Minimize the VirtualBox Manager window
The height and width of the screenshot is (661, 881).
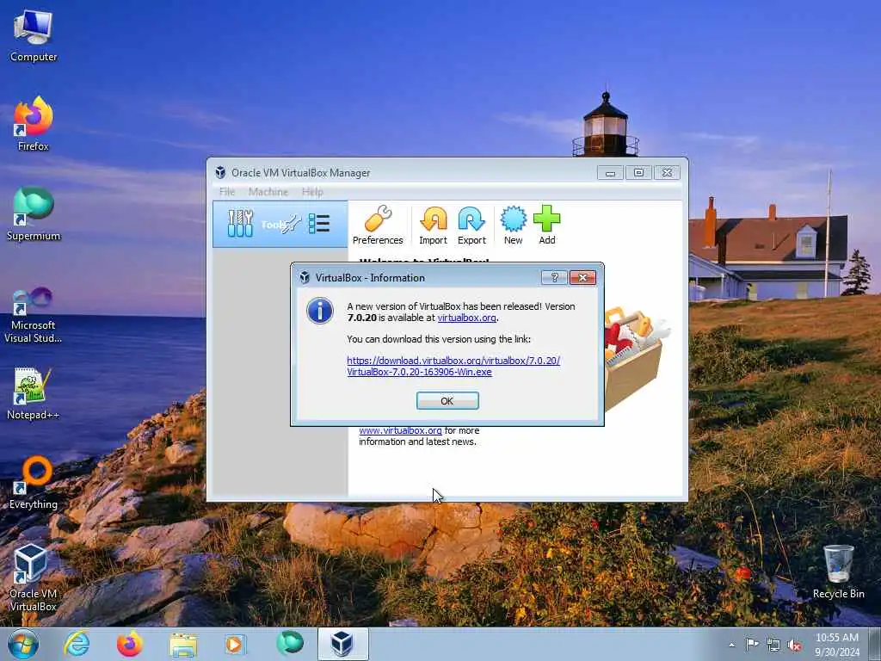pos(610,172)
